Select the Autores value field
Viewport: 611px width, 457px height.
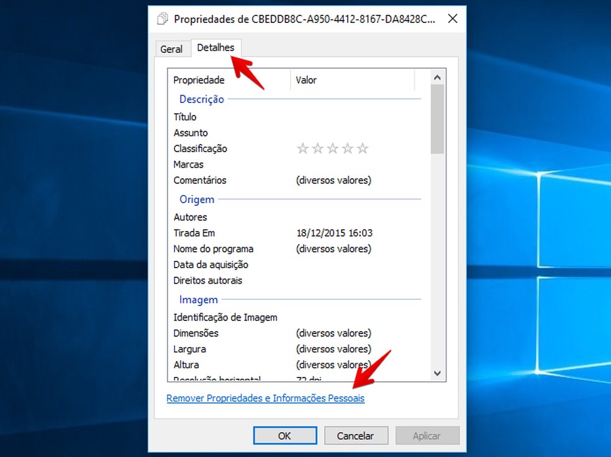342,217
